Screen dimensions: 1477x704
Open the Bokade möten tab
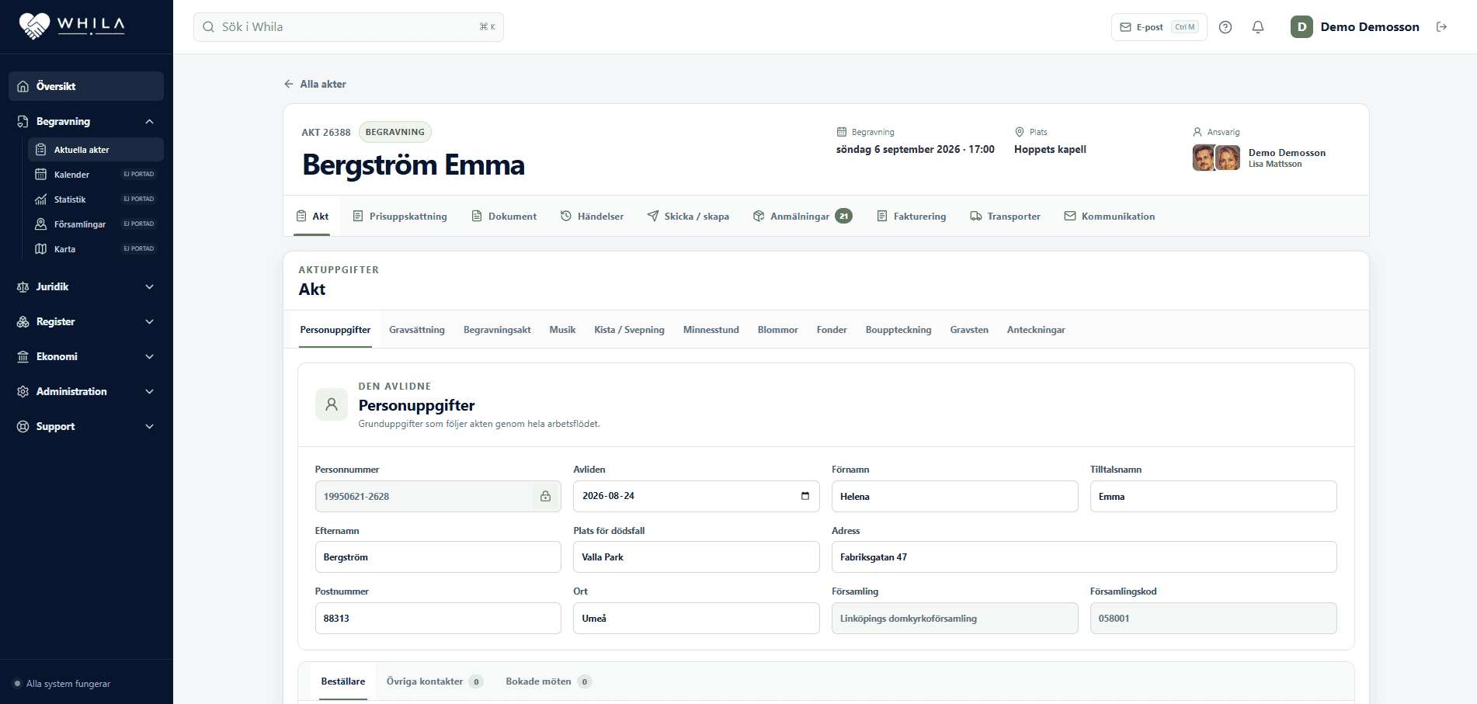[x=548, y=681]
